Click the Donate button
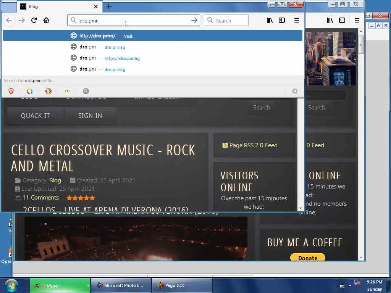Viewport: 391px width, 293px height. (x=308, y=258)
